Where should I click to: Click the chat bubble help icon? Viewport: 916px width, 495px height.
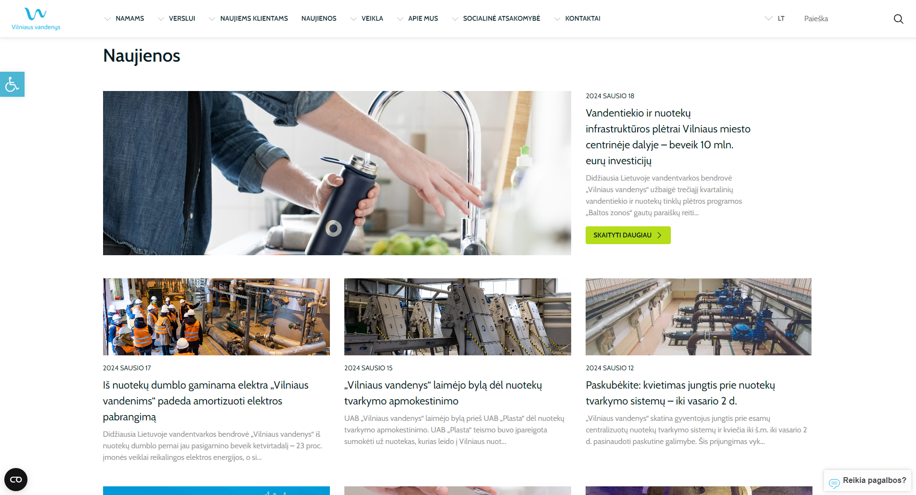tap(834, 483)
